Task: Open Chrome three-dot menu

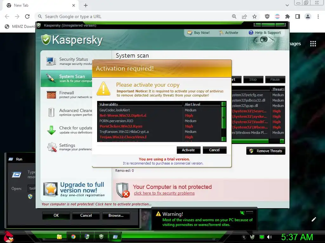Action: pyautogui.click(x=318, y=16)
